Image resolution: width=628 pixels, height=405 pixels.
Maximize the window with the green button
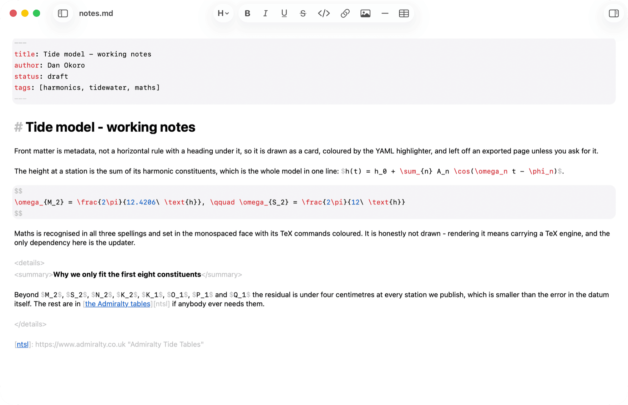(x=36, y=14)
